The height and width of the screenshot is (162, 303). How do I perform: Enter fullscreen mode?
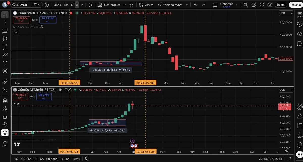tap(262, 5)
